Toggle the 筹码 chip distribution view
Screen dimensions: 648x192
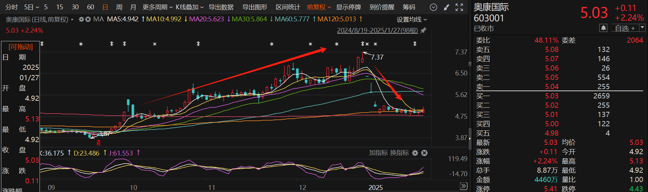[x=409, y=7]
